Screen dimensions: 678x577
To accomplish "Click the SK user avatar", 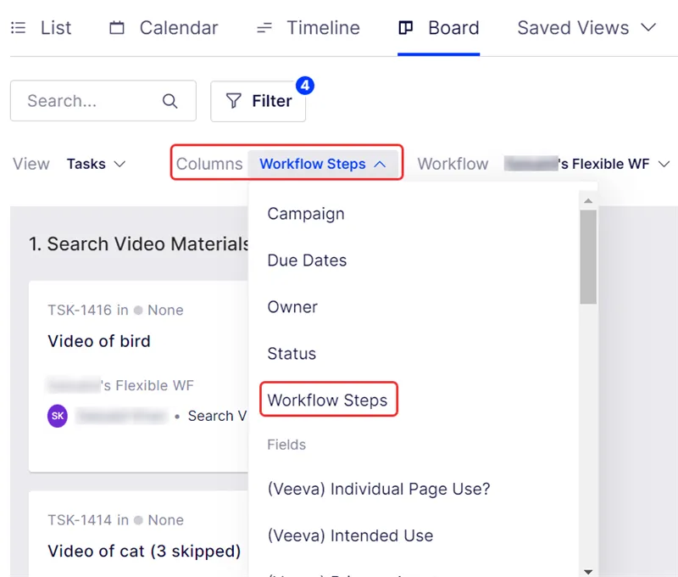I will coord(58,416).
